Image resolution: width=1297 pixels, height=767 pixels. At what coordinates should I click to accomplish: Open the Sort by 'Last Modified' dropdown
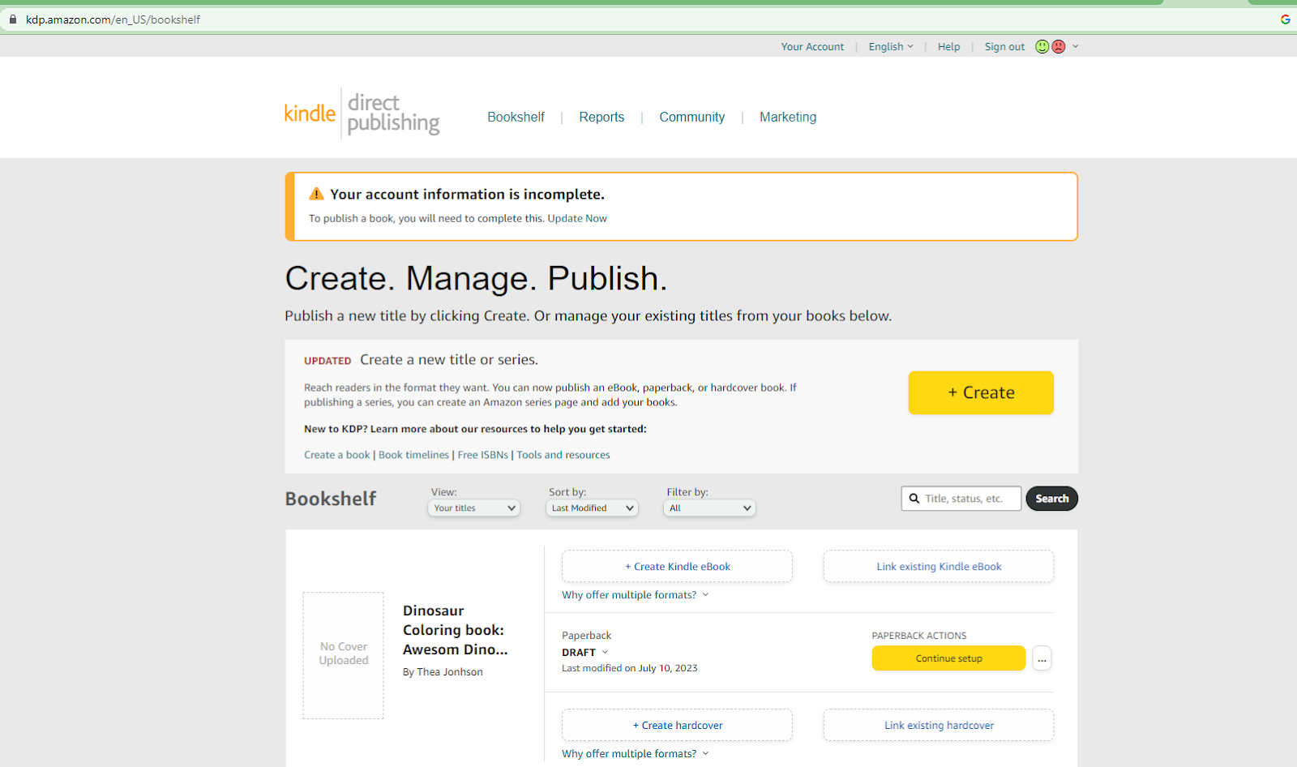592,508
